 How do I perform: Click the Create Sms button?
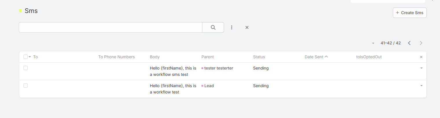[410, 13]
